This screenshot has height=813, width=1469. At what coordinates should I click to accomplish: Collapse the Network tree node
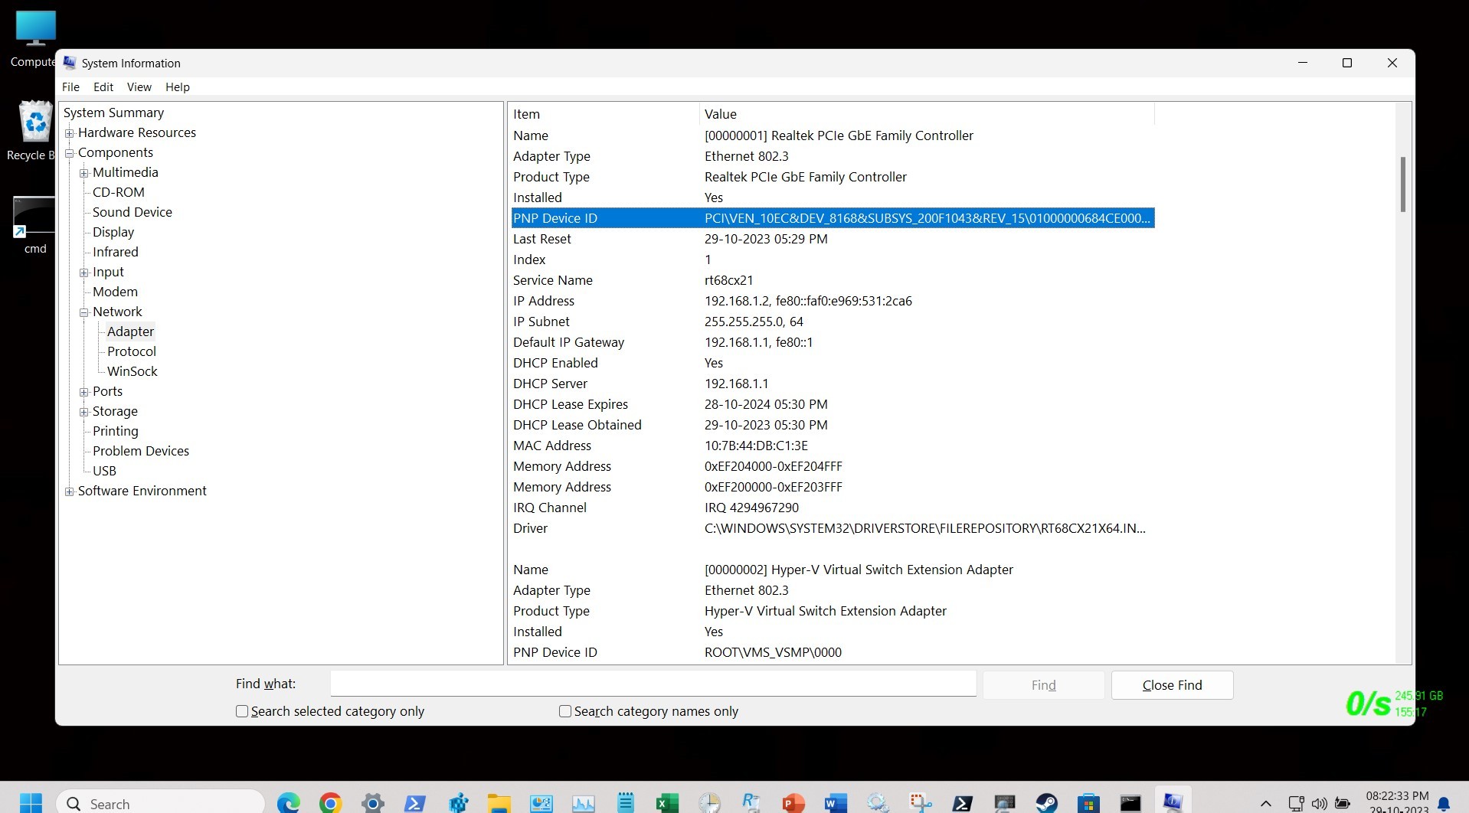pyautogui.click(x=84, y=312)
